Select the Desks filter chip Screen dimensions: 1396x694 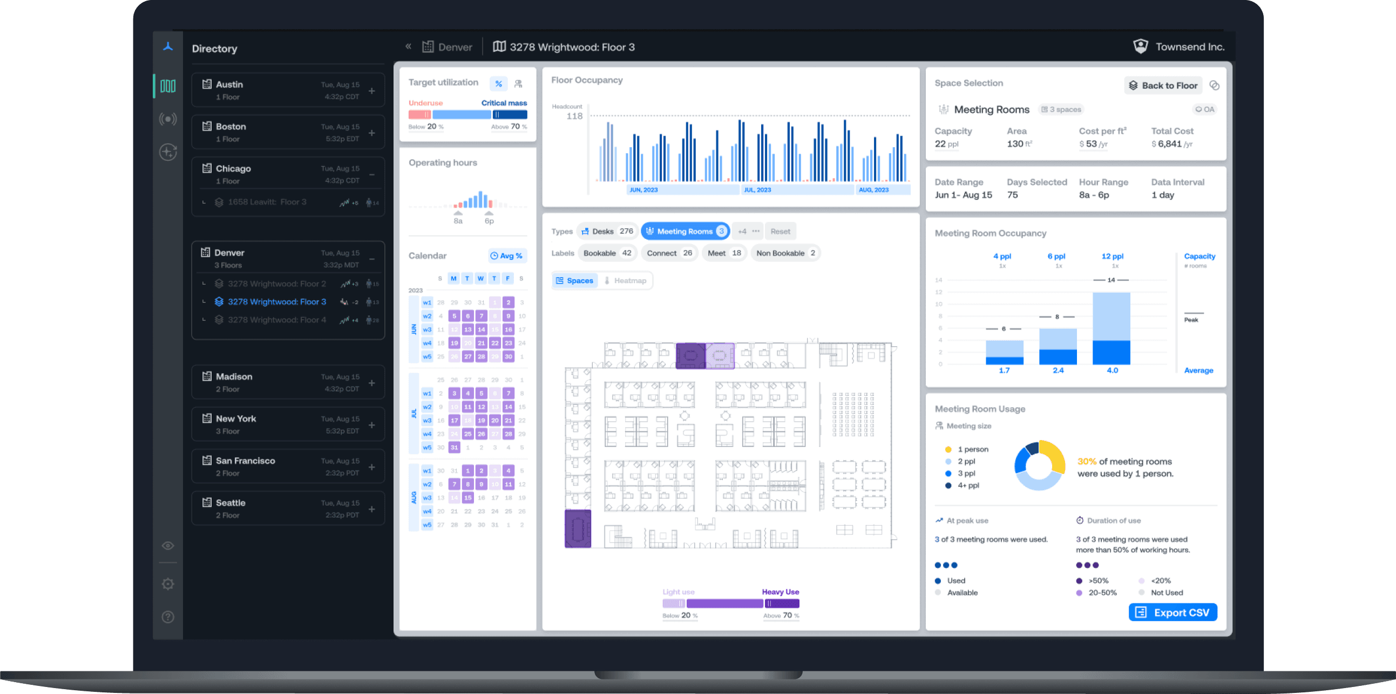pos(607,231)
